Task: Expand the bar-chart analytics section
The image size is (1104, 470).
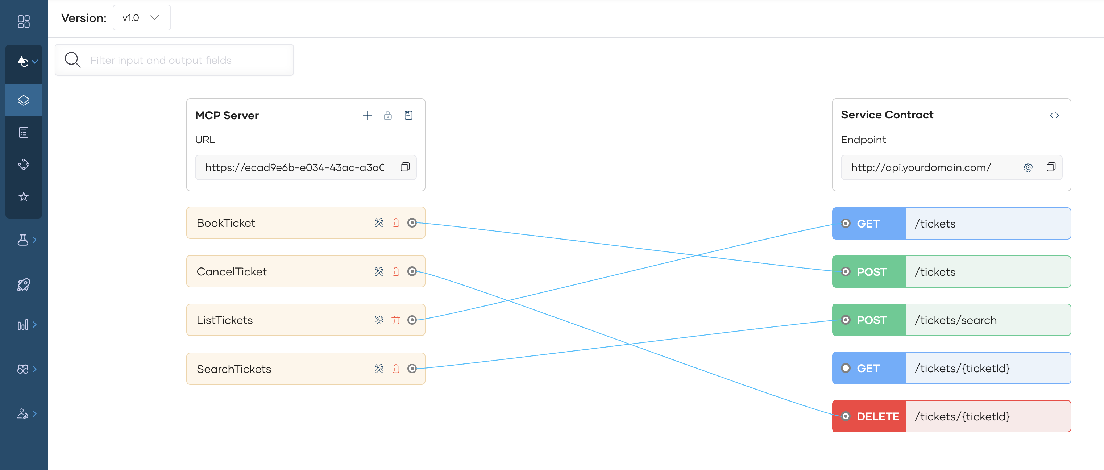Action: pyautogui.click(x=24, y=325)
